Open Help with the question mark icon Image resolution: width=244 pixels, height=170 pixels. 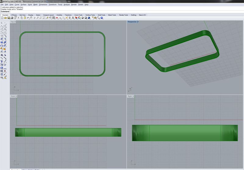102,18
